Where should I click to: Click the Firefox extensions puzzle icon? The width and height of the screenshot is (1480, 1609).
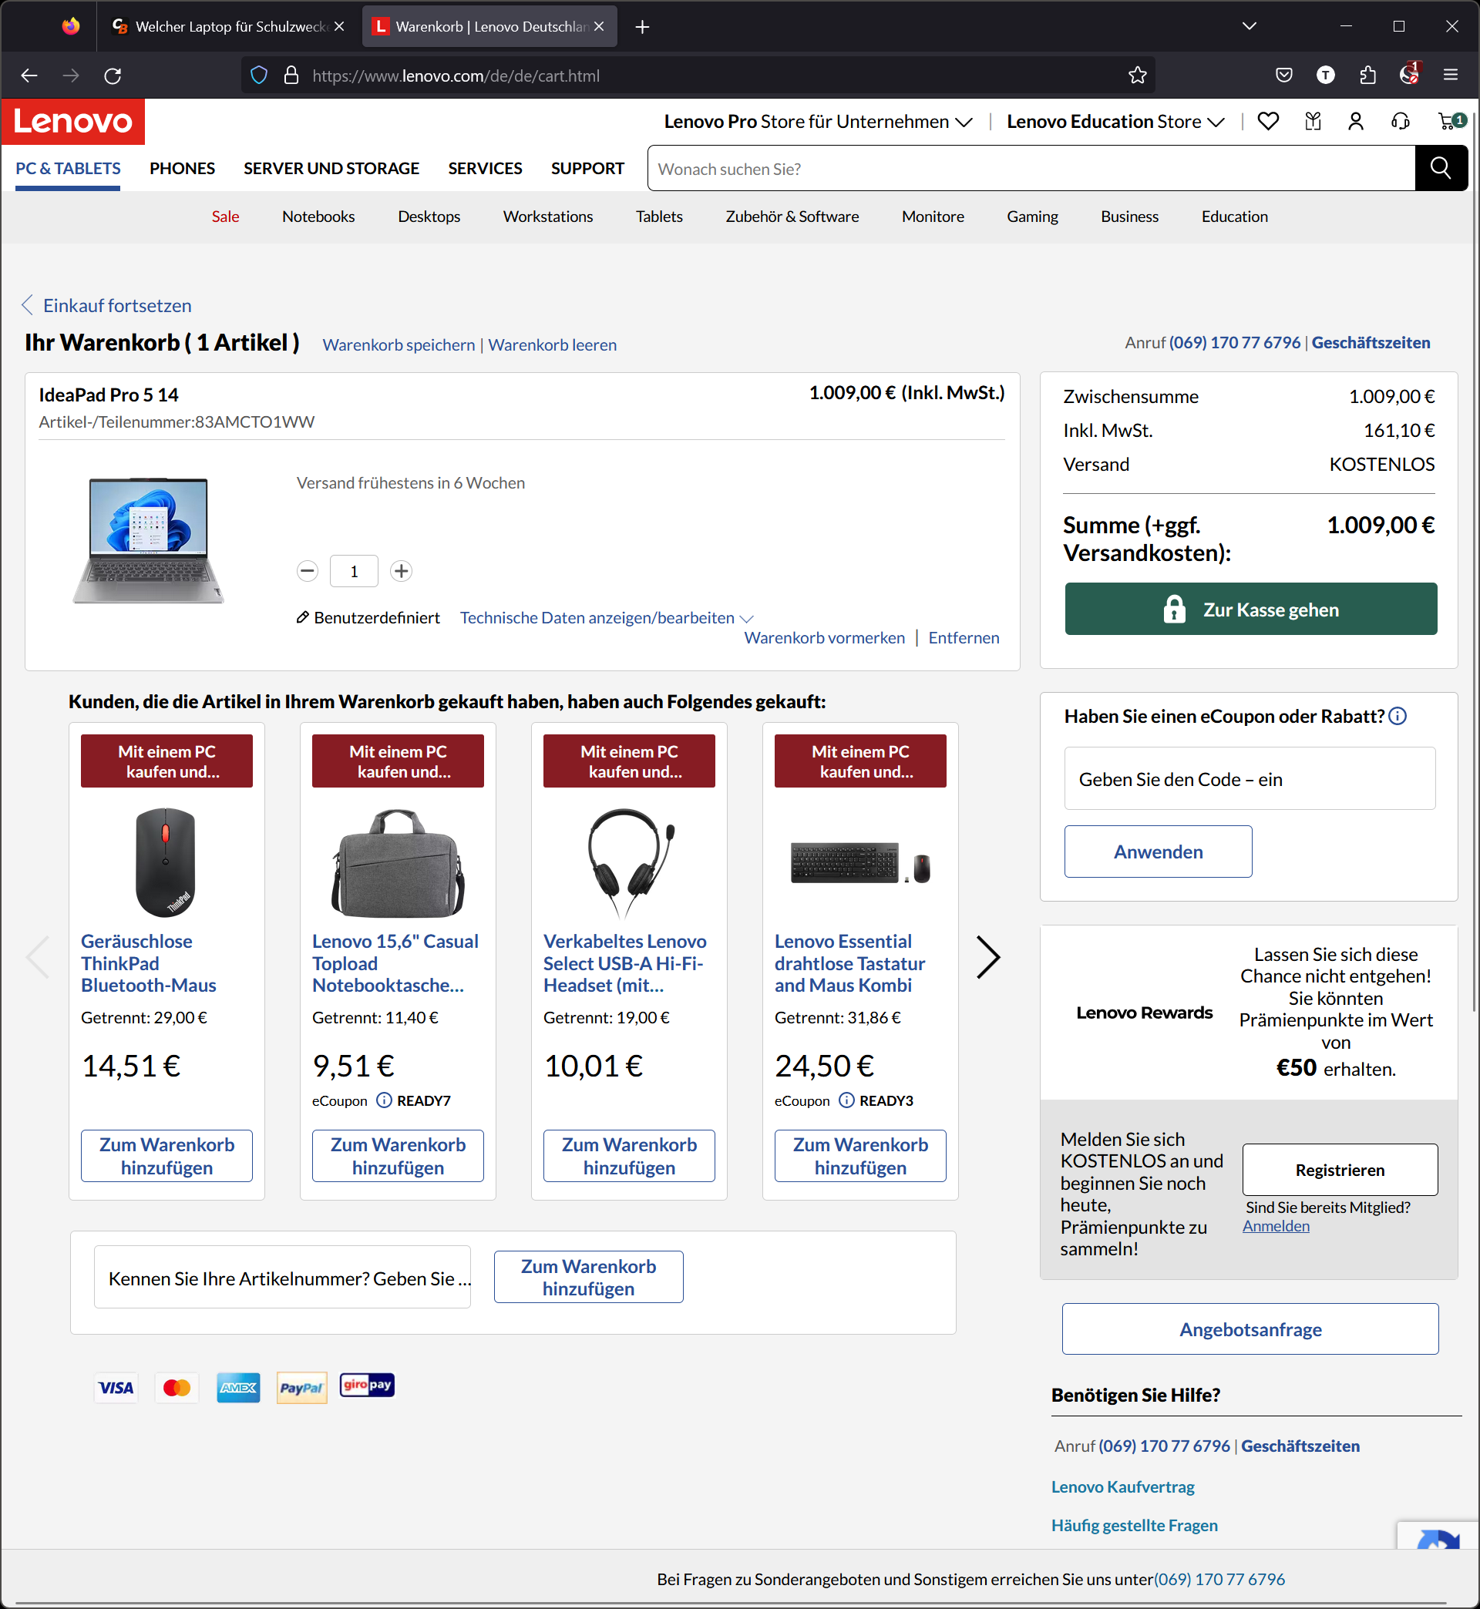pyautogui.click(x=1368, y=76)
